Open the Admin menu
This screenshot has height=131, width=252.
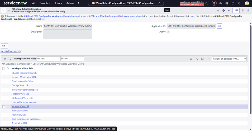[70, 3]
